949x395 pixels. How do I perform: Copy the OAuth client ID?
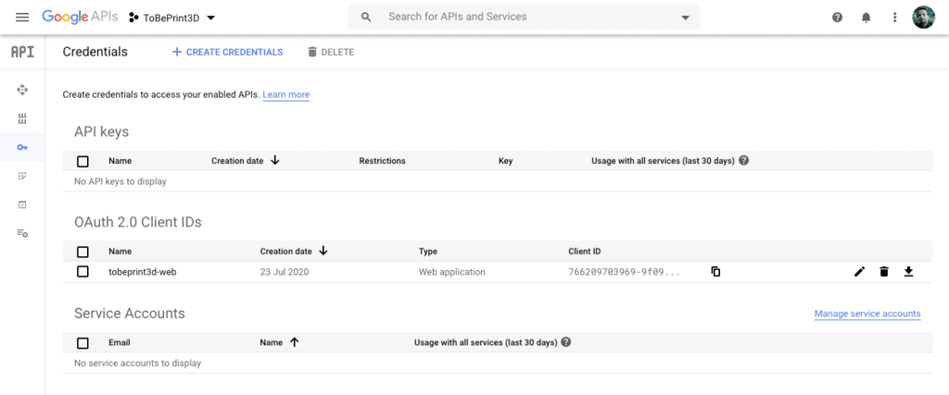click(x=715, y=272)
